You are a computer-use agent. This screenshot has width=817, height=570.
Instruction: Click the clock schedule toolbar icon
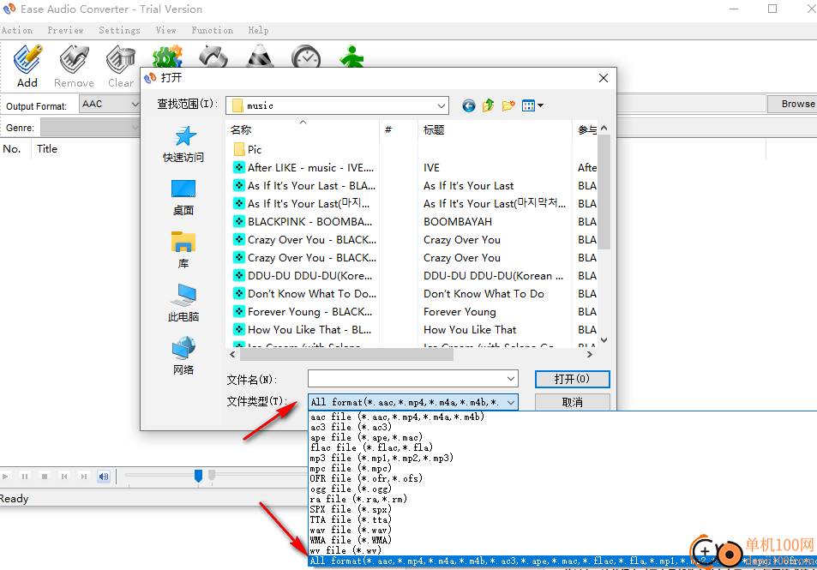click(x=306, y=57)
